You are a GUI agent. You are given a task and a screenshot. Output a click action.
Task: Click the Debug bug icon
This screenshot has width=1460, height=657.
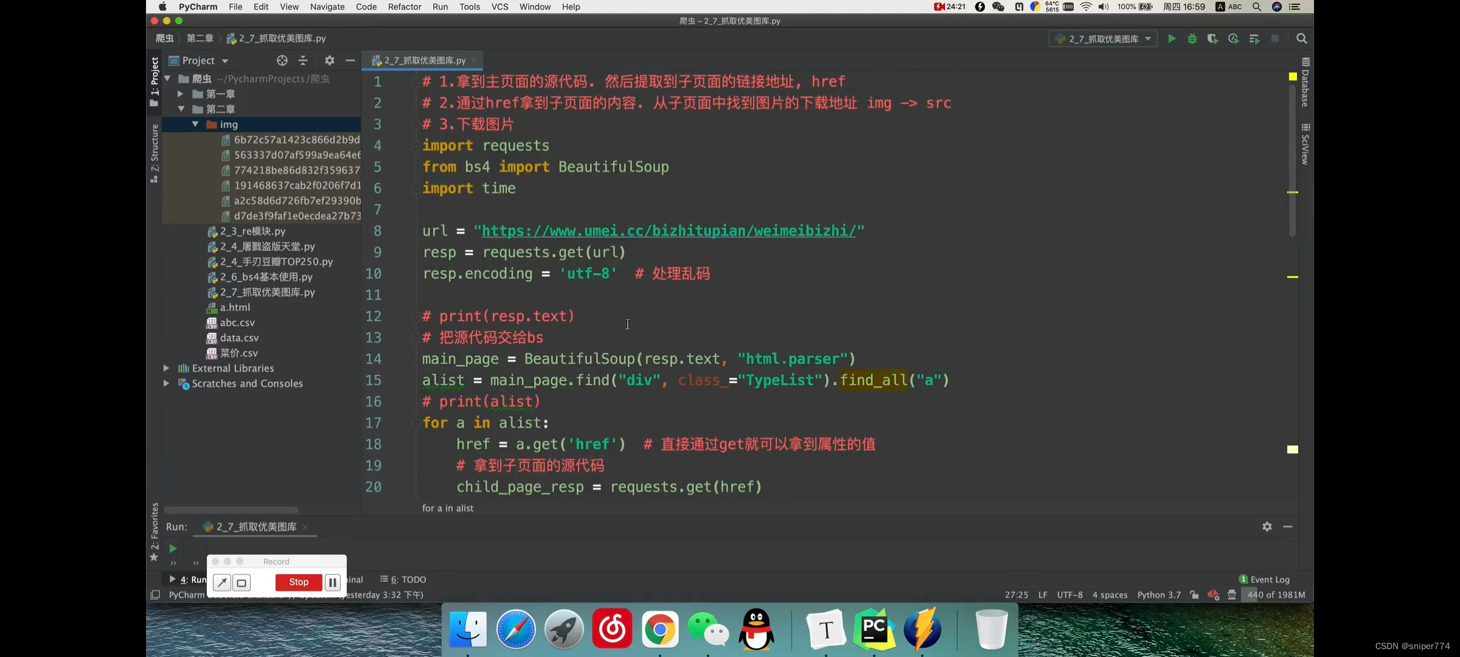click(x=1192, y=39)
